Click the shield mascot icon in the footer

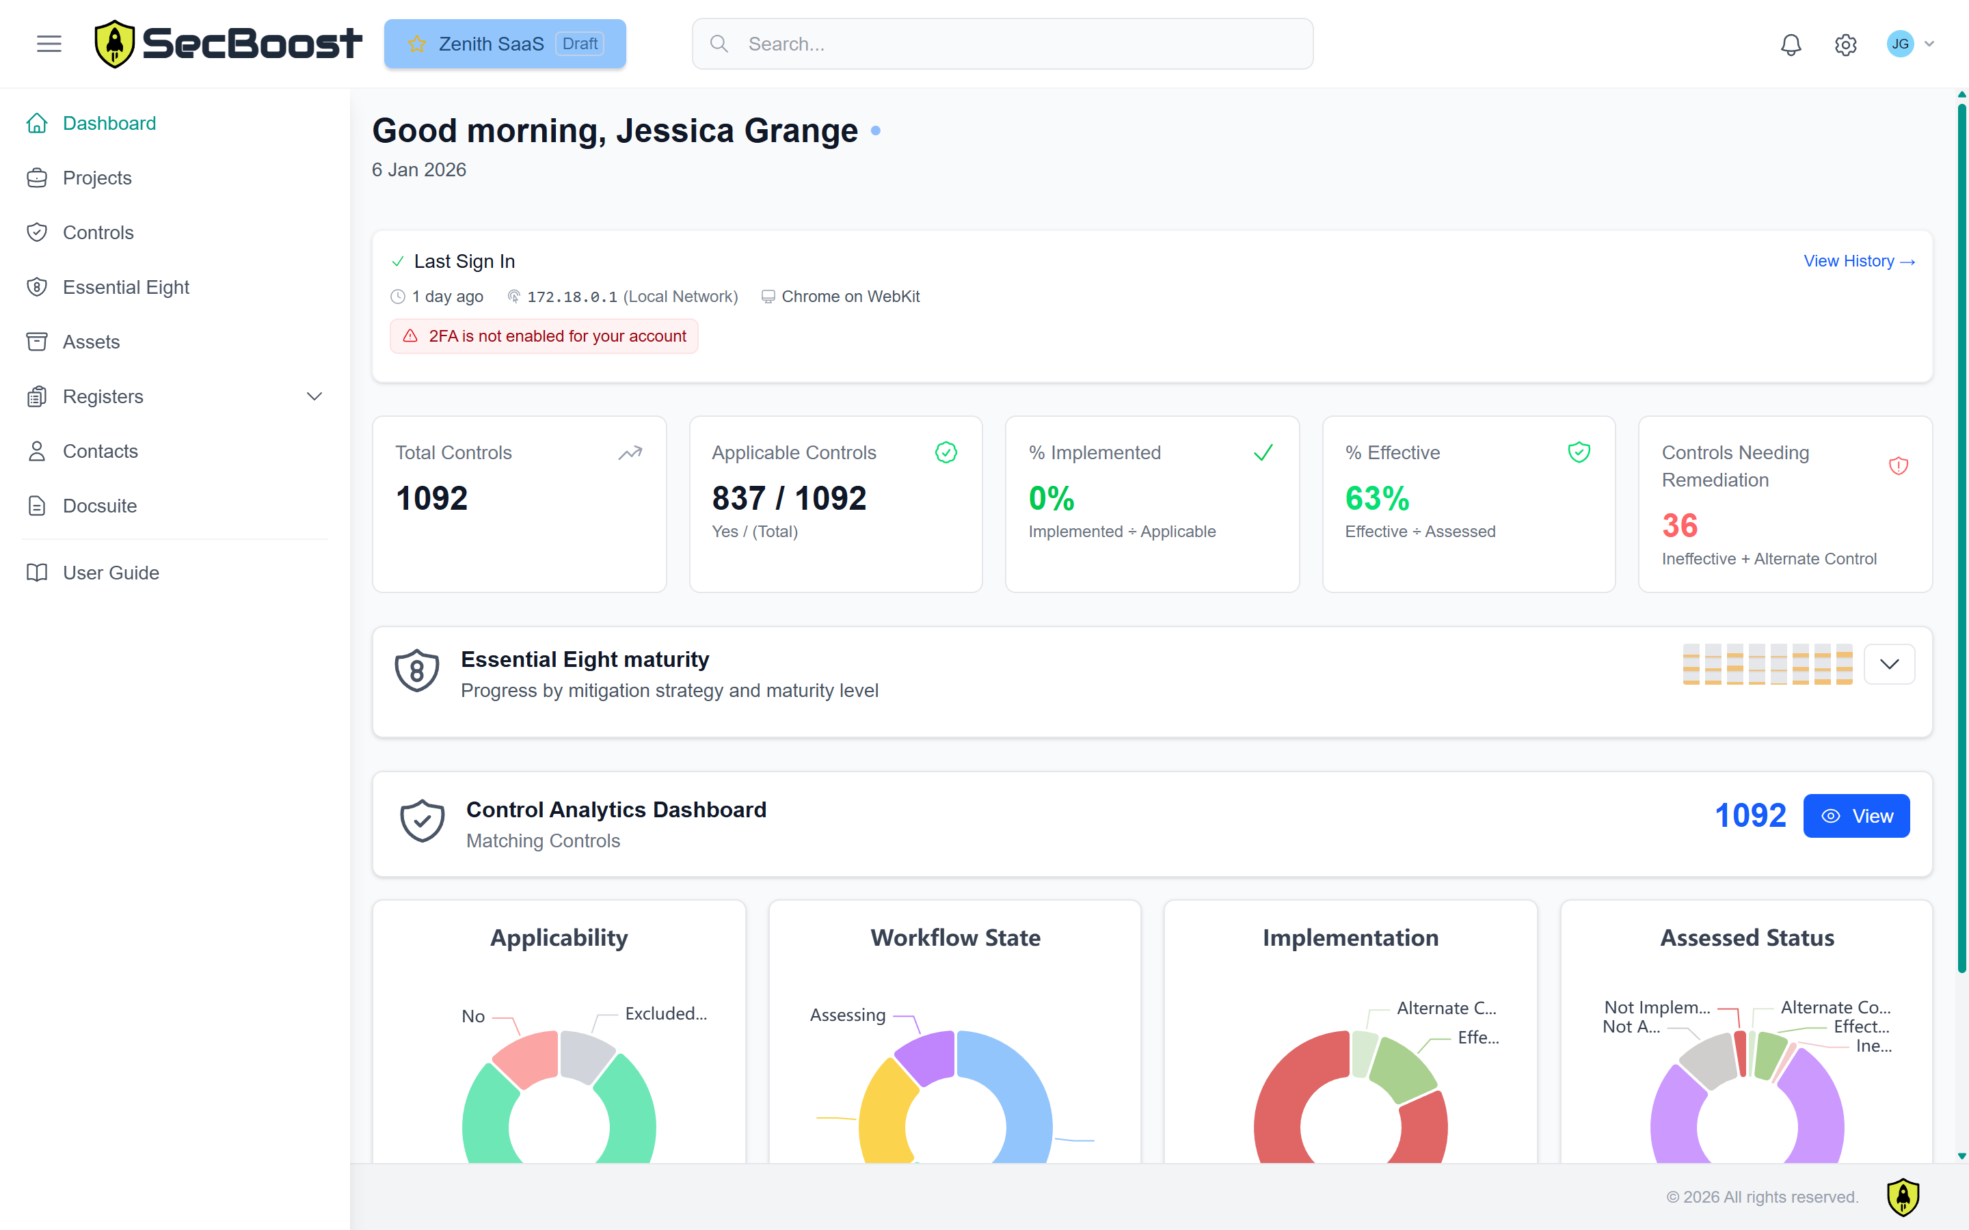tap(1902, 1197)
